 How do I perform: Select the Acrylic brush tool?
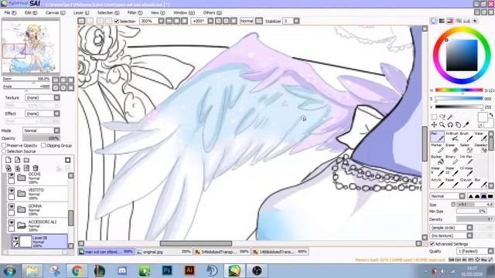click(x=437, y=183)
